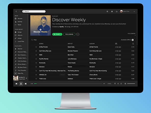Toggle the Available Offline switch
151x113 pixels.
[x=133, y=40]
